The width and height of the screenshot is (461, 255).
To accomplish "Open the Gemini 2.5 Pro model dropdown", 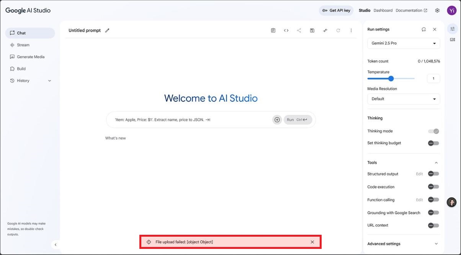I will click(x=404, y=44).
